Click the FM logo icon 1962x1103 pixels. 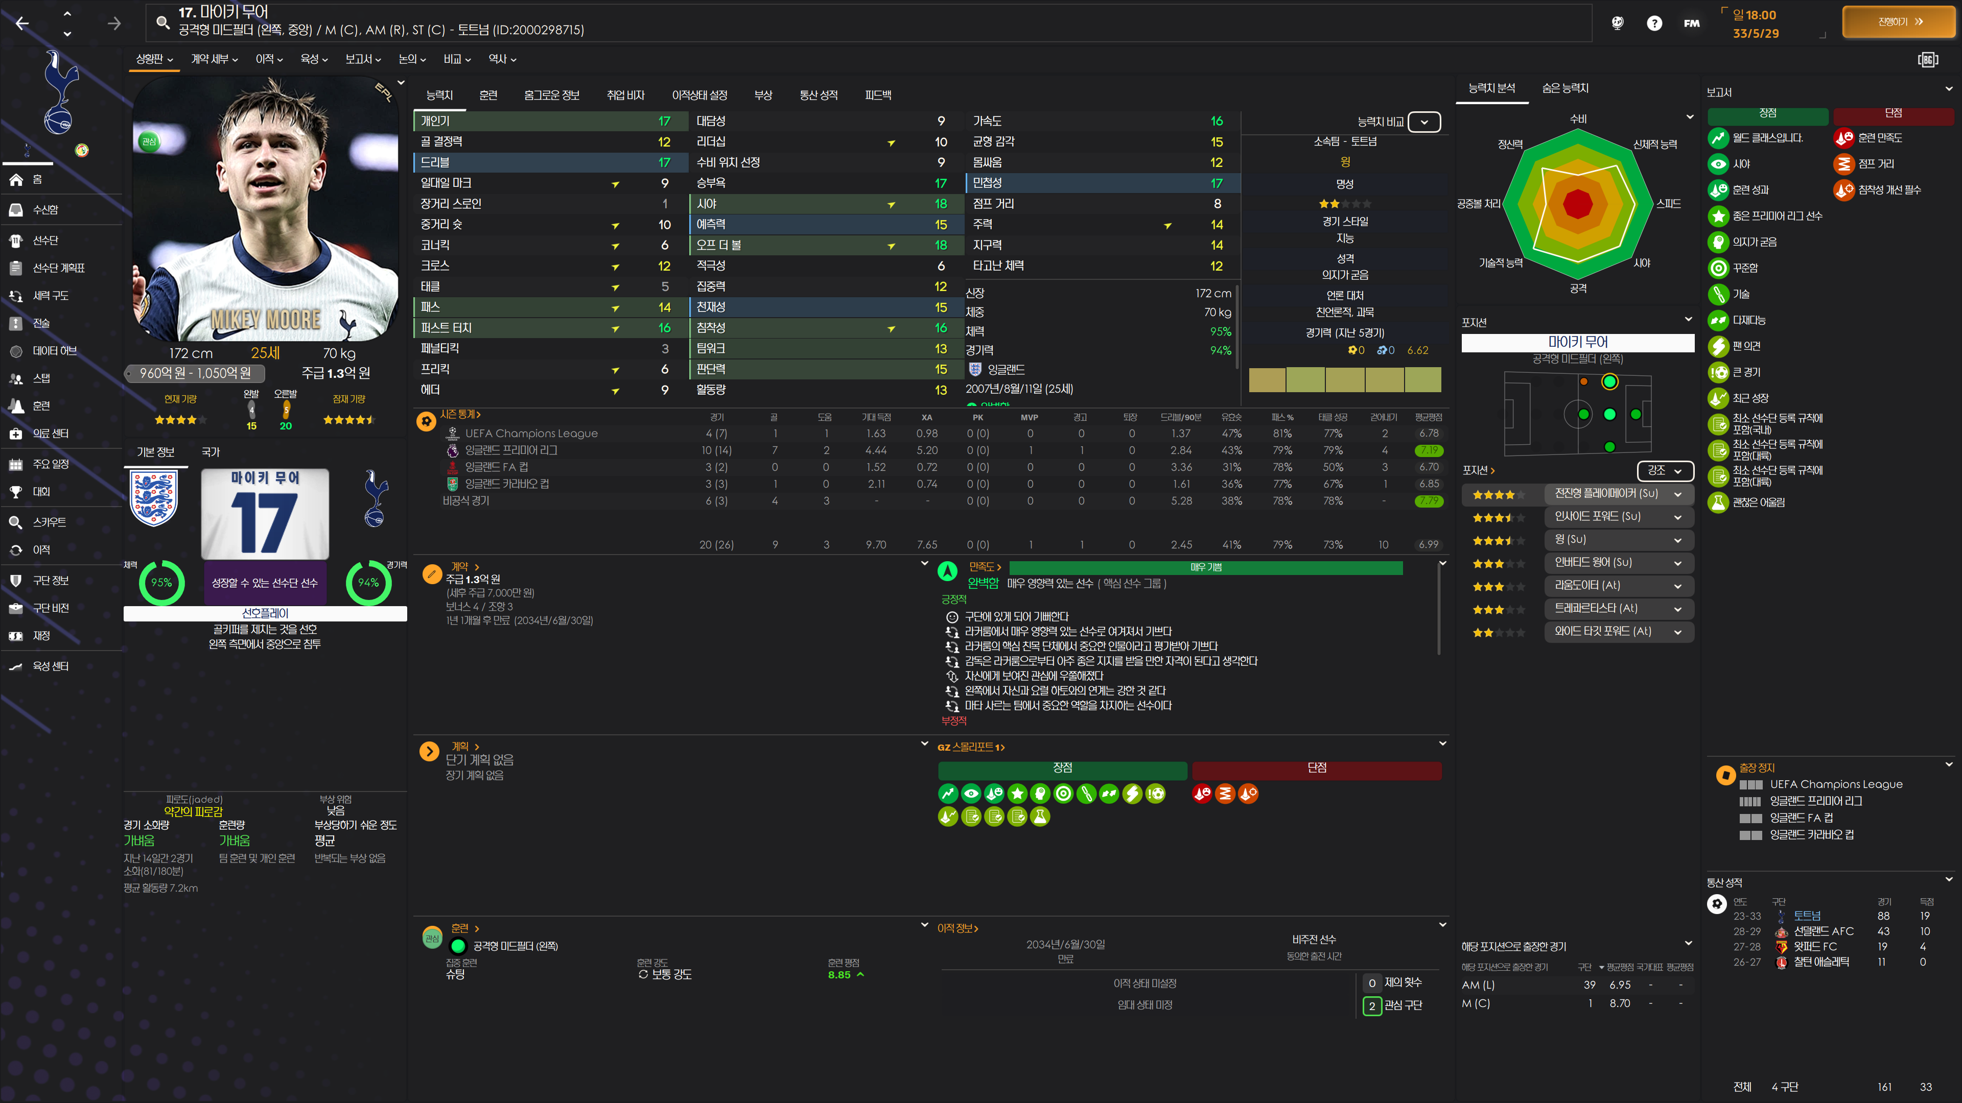pyautogui.click(x=1691, y=23)
